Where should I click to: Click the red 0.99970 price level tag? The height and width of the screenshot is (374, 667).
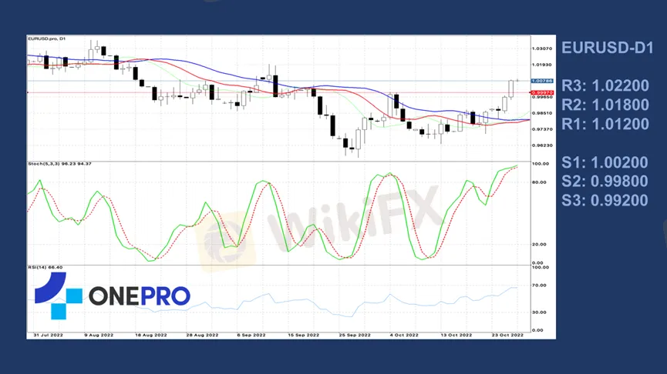pos(542,92)
